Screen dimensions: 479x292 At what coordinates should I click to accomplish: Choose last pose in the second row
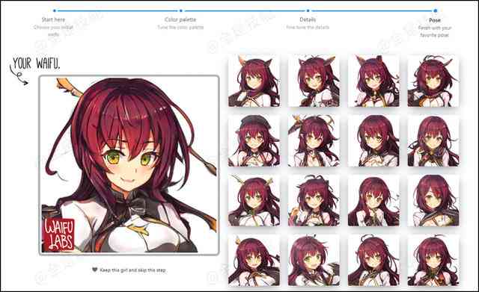click(x=433, y=140)
